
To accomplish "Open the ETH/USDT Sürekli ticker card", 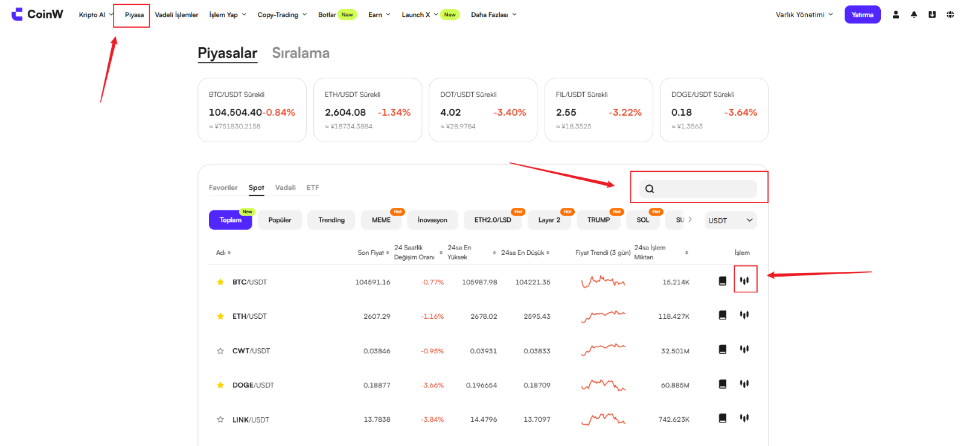I will tap(368, 110).
